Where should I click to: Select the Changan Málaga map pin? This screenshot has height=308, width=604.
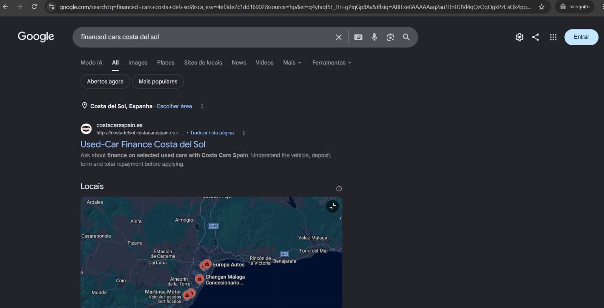point(199,279)
